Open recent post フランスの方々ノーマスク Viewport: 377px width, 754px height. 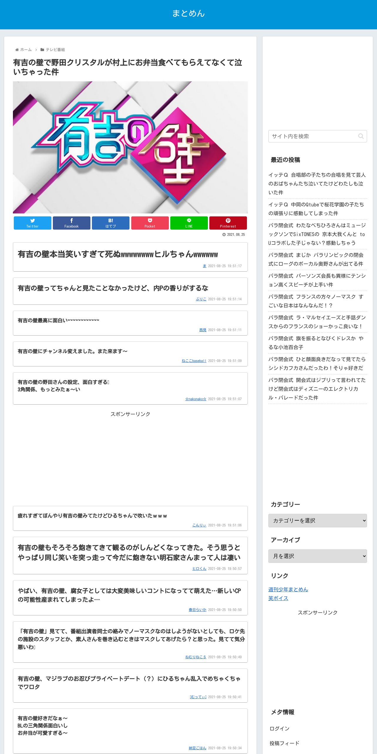tap(317, 301)
